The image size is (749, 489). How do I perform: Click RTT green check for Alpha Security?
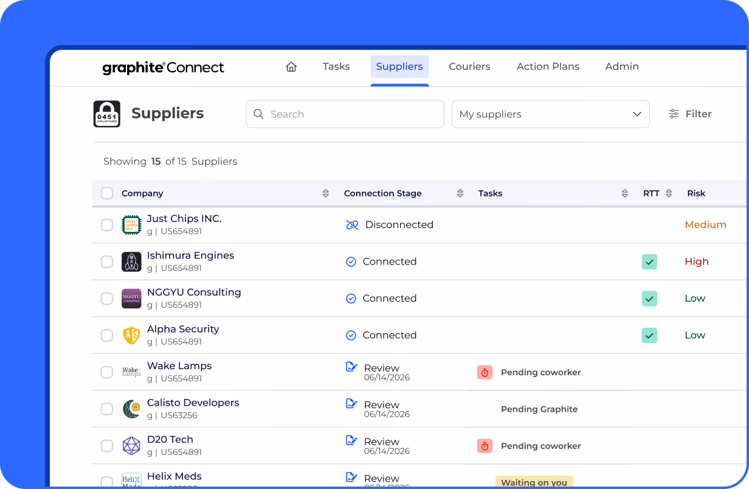click(649, 335)
